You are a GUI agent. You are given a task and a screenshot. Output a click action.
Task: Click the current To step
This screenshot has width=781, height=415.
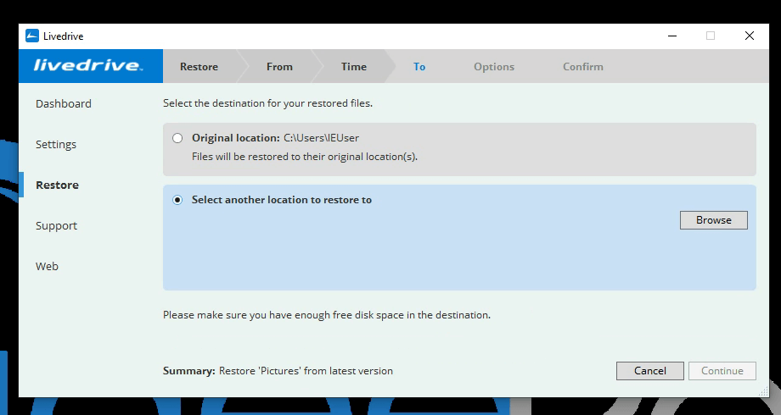pyautogui.click(x=419, y=67)
